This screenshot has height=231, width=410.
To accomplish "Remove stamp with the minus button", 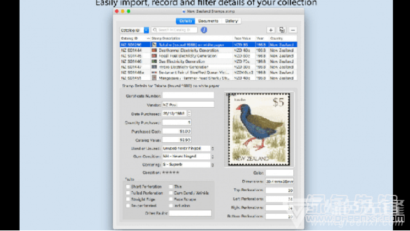I will tap(293, 30).
